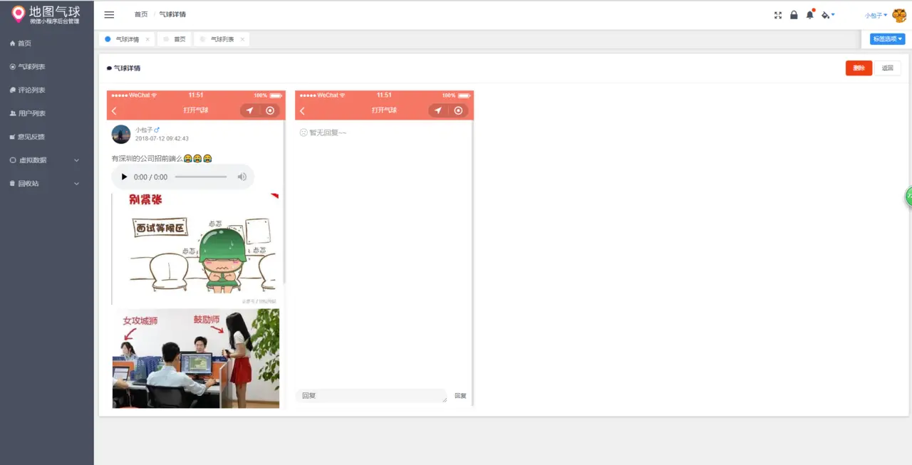
Task: Open 意见反馈 in the sidebar
Action: pyautogui.click(x=47, y=137)
